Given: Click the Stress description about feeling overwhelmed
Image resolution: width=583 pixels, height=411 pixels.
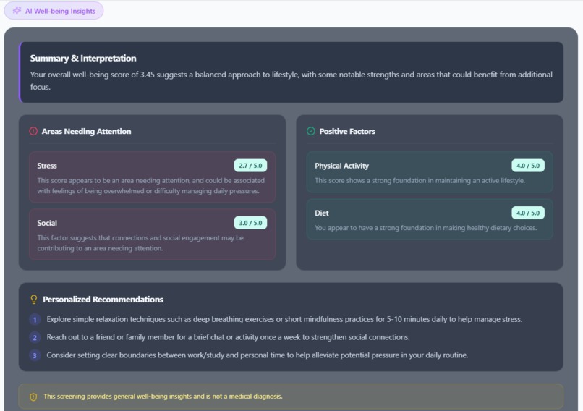Looking at the screenshot, I should click(151, 185).
